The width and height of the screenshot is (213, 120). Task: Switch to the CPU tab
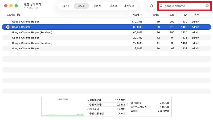point(65,6)
